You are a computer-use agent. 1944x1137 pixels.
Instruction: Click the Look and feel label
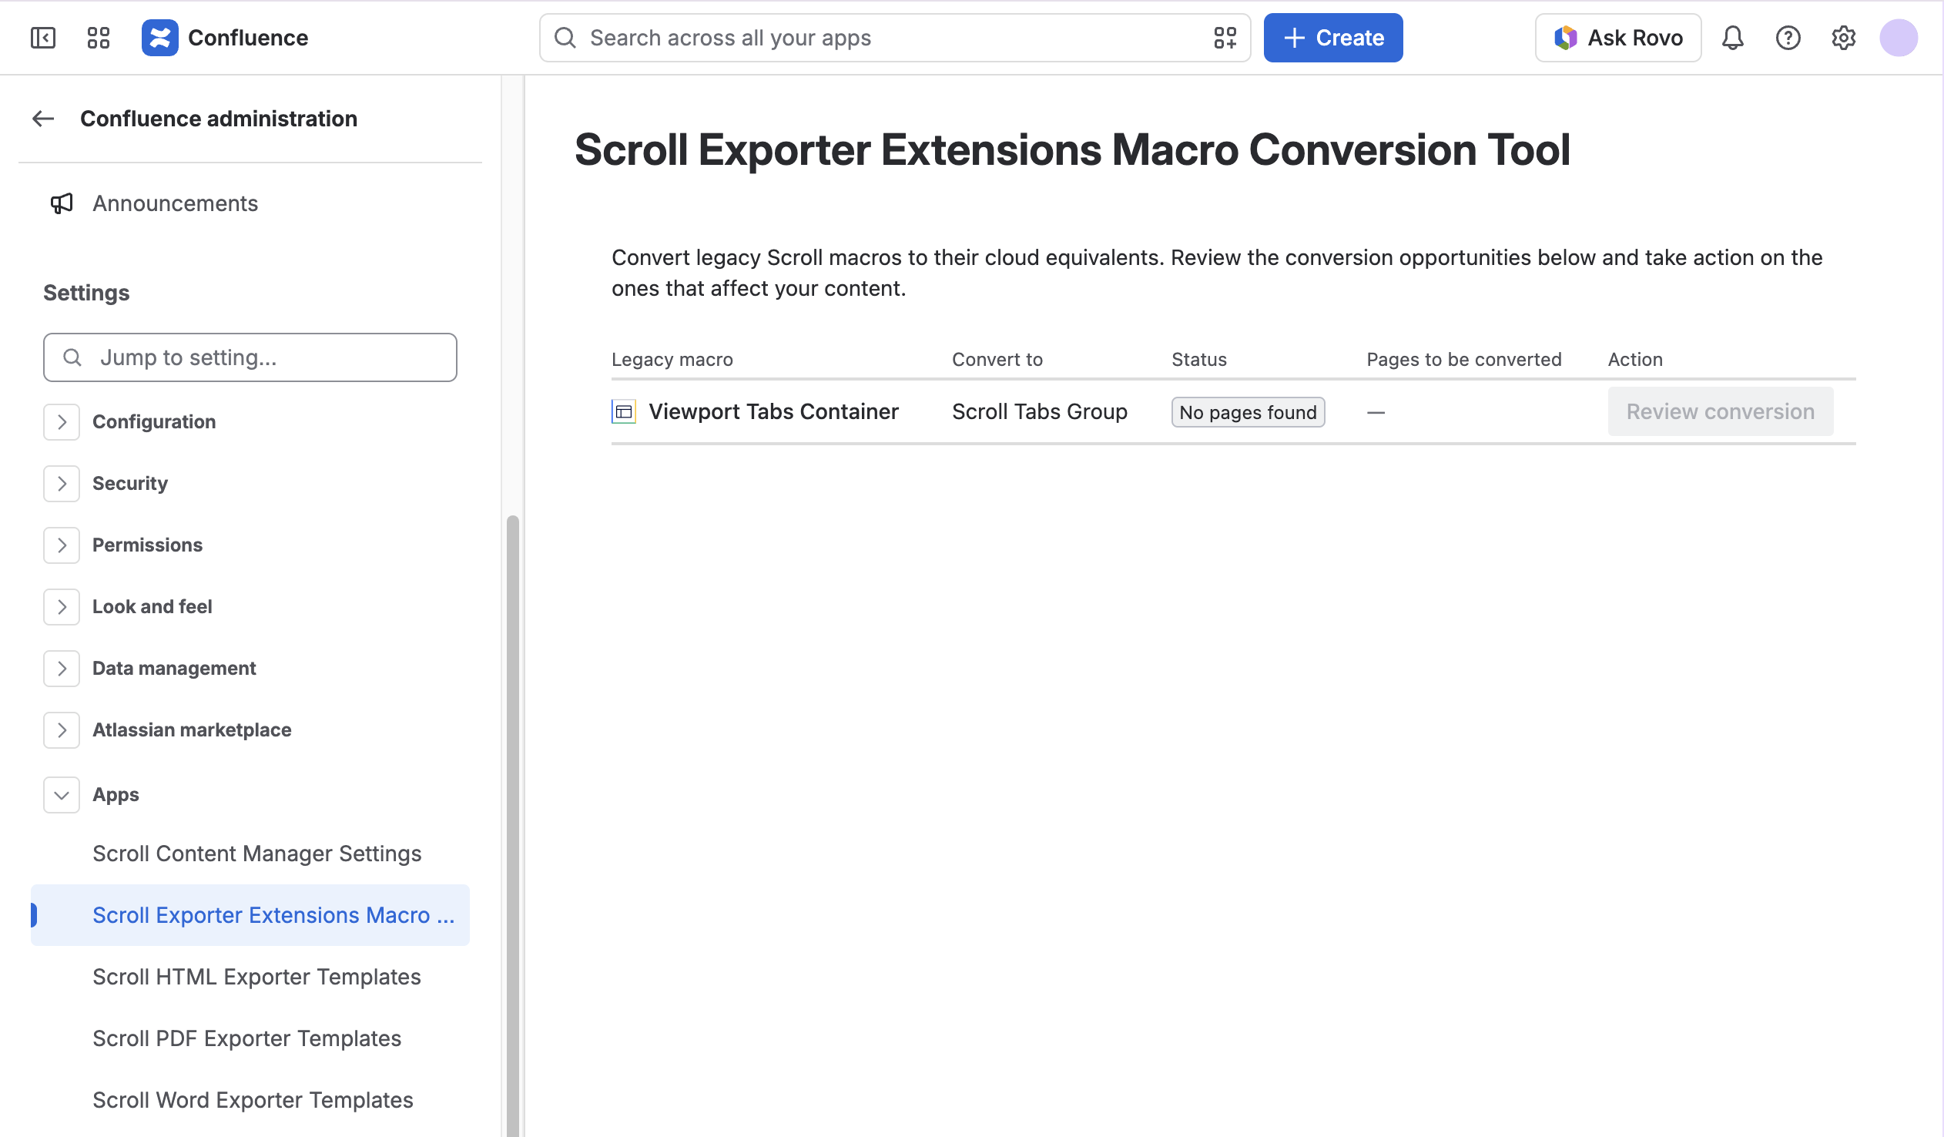tap(152, 607)
